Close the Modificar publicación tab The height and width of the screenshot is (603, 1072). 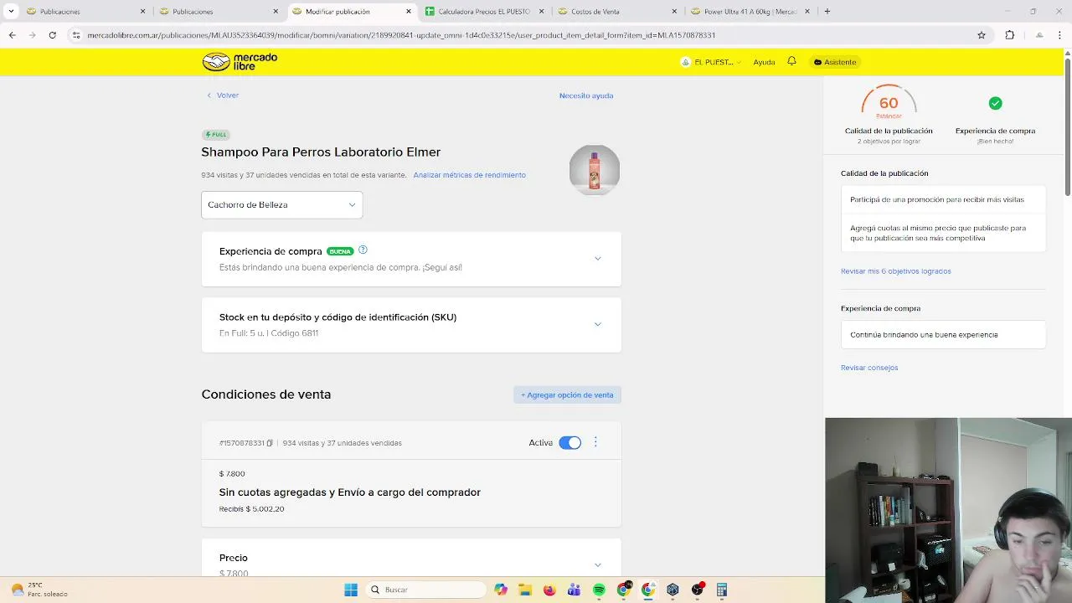(x=409, y=12)
